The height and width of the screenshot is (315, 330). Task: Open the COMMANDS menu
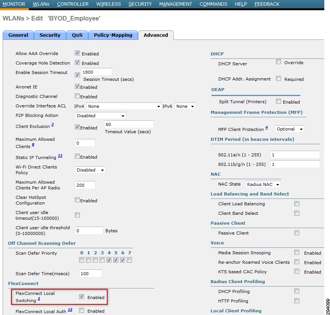pyautogui.click(x=213, y=4)
